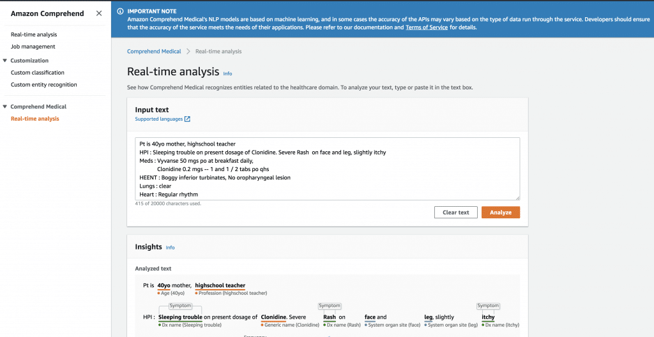Go to Custom entity recognition
The image size is (654, 337).
click(x=44, y=85)
